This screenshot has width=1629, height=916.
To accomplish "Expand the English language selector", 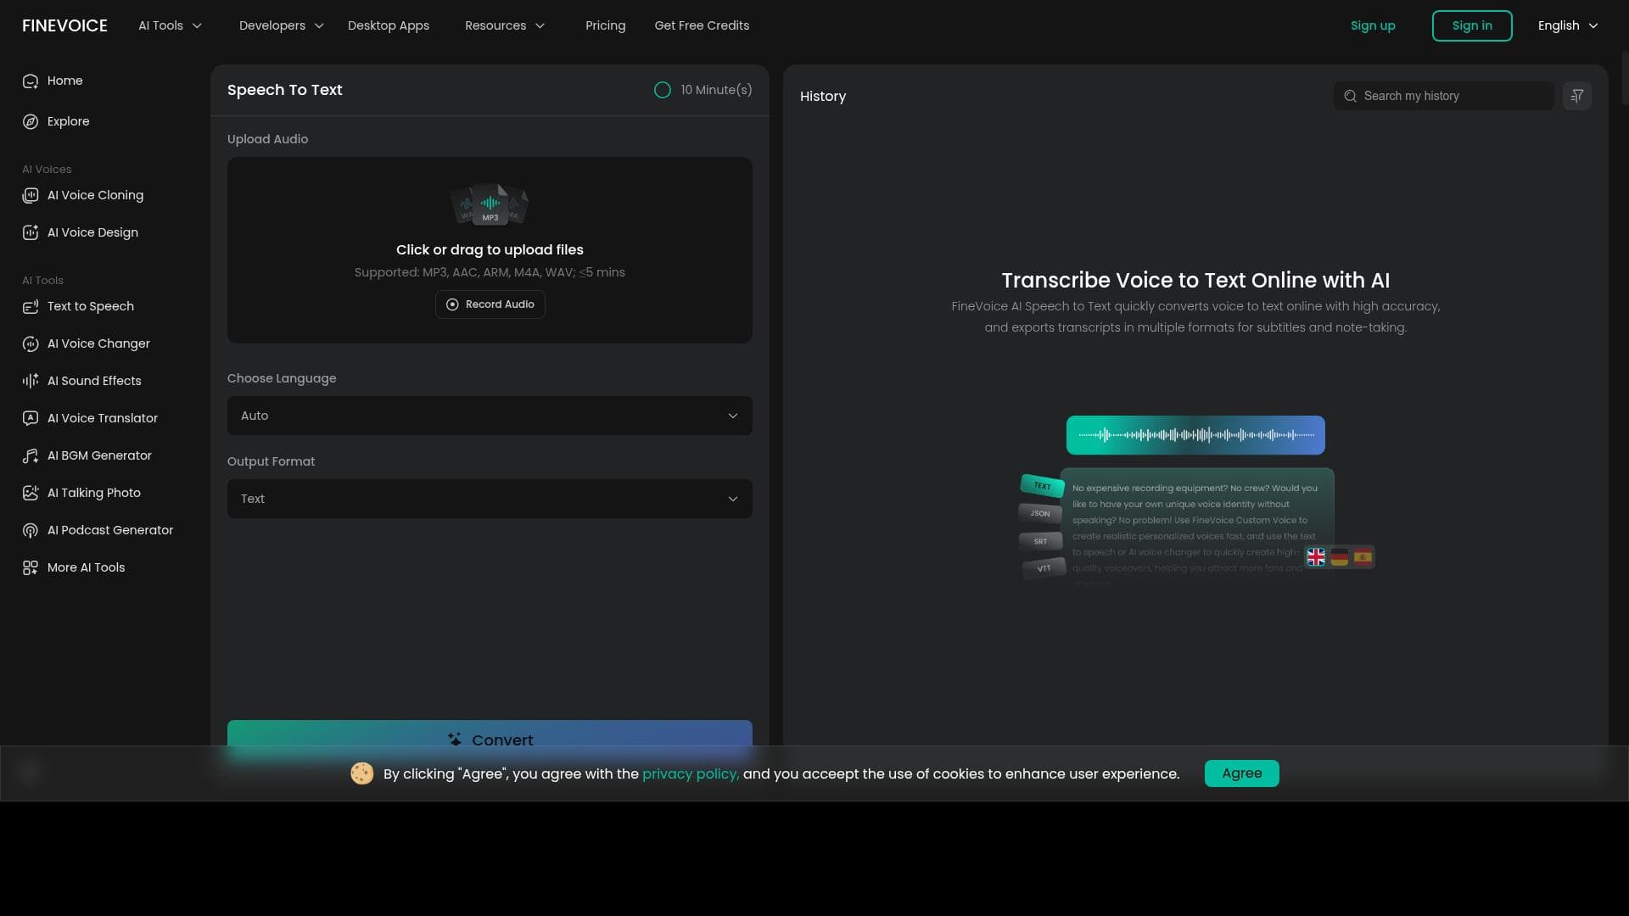I will (x=1567, y=25).
